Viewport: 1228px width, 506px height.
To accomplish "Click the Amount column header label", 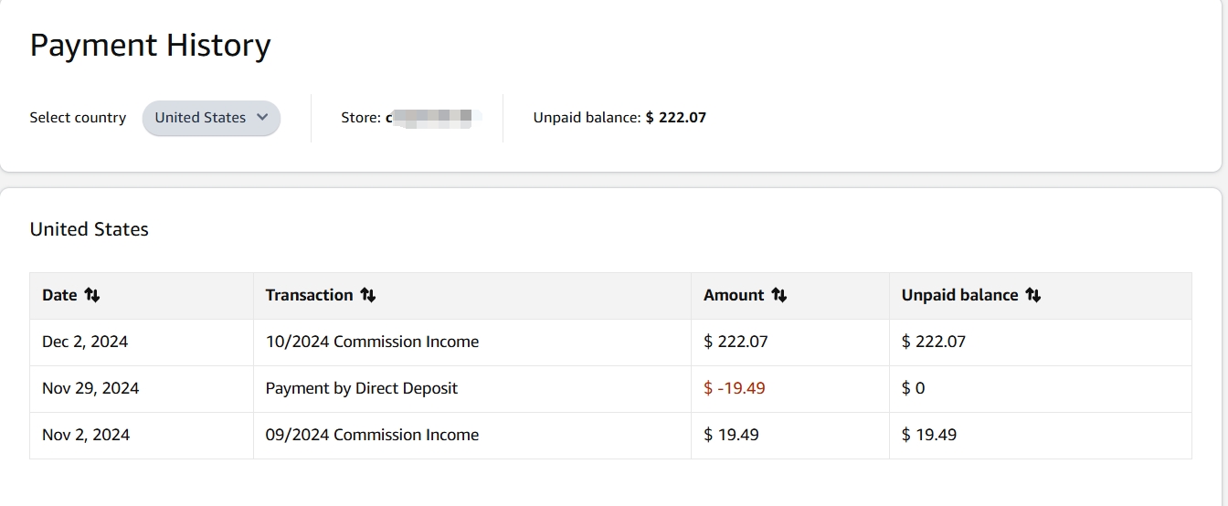I will [x=734, y=295].
